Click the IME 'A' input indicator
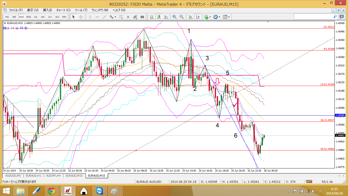348x196 pixels. pyautogui.click(x=320, y=191)
